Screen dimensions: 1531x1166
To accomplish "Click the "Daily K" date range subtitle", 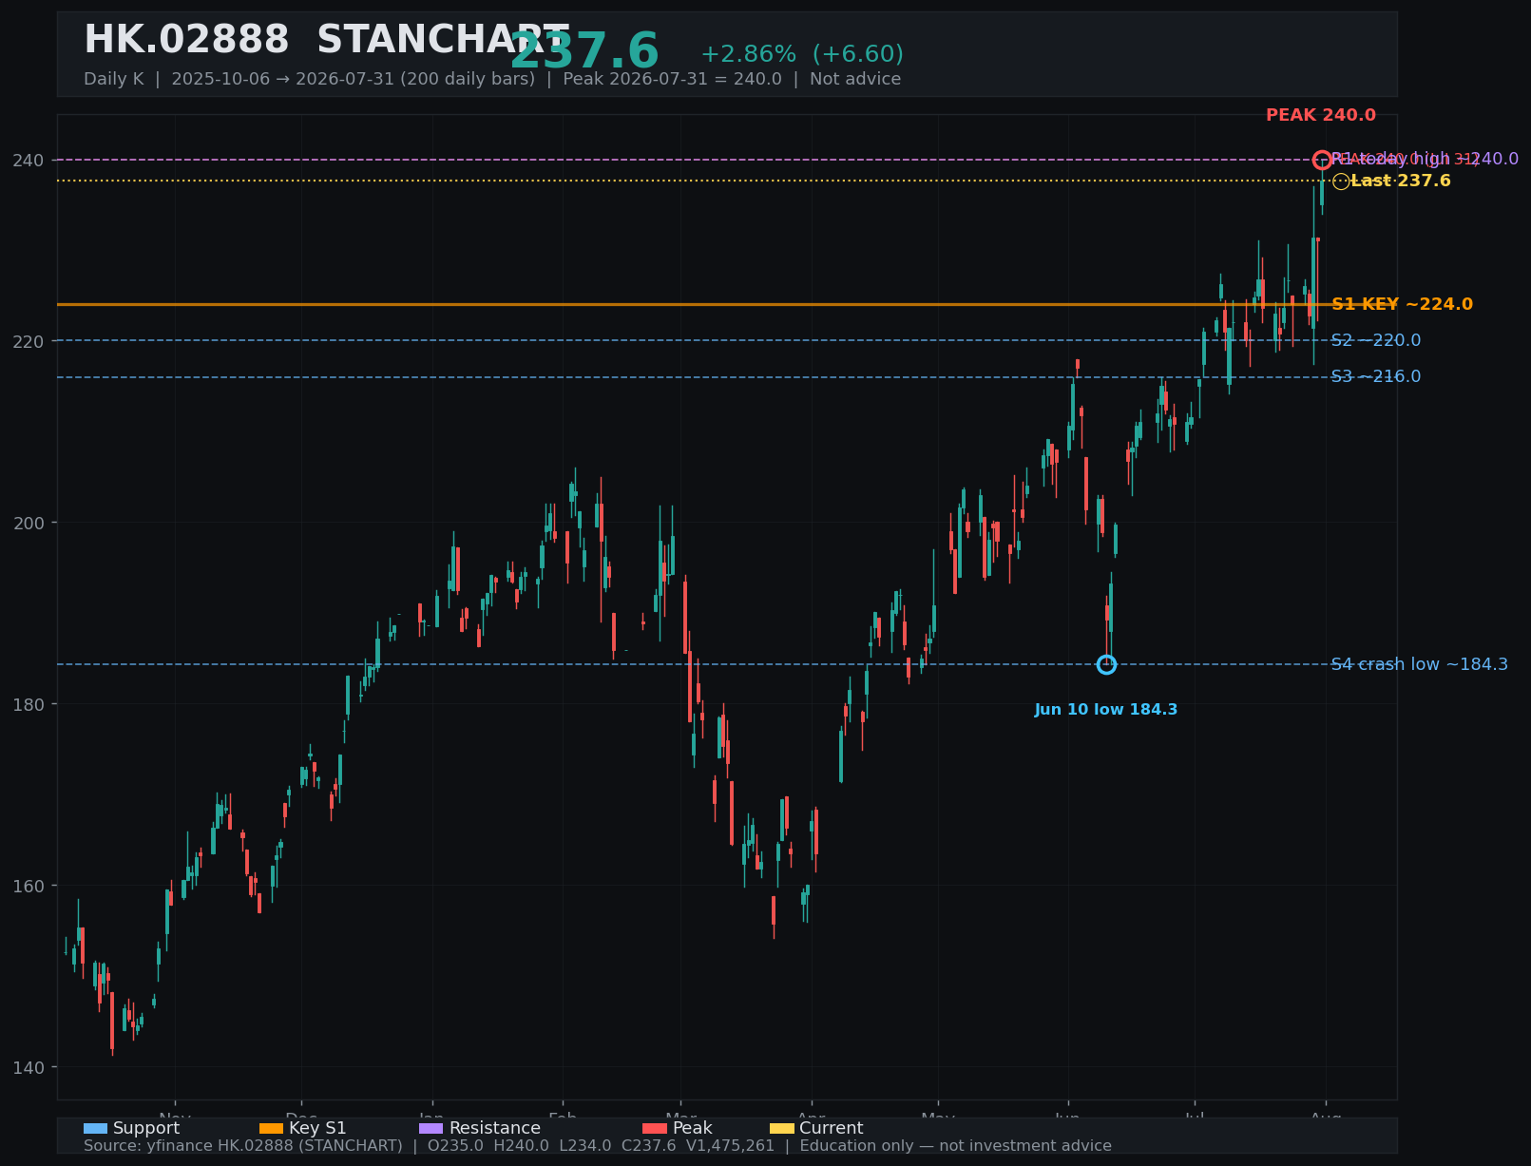I will (x=492, y=79).
